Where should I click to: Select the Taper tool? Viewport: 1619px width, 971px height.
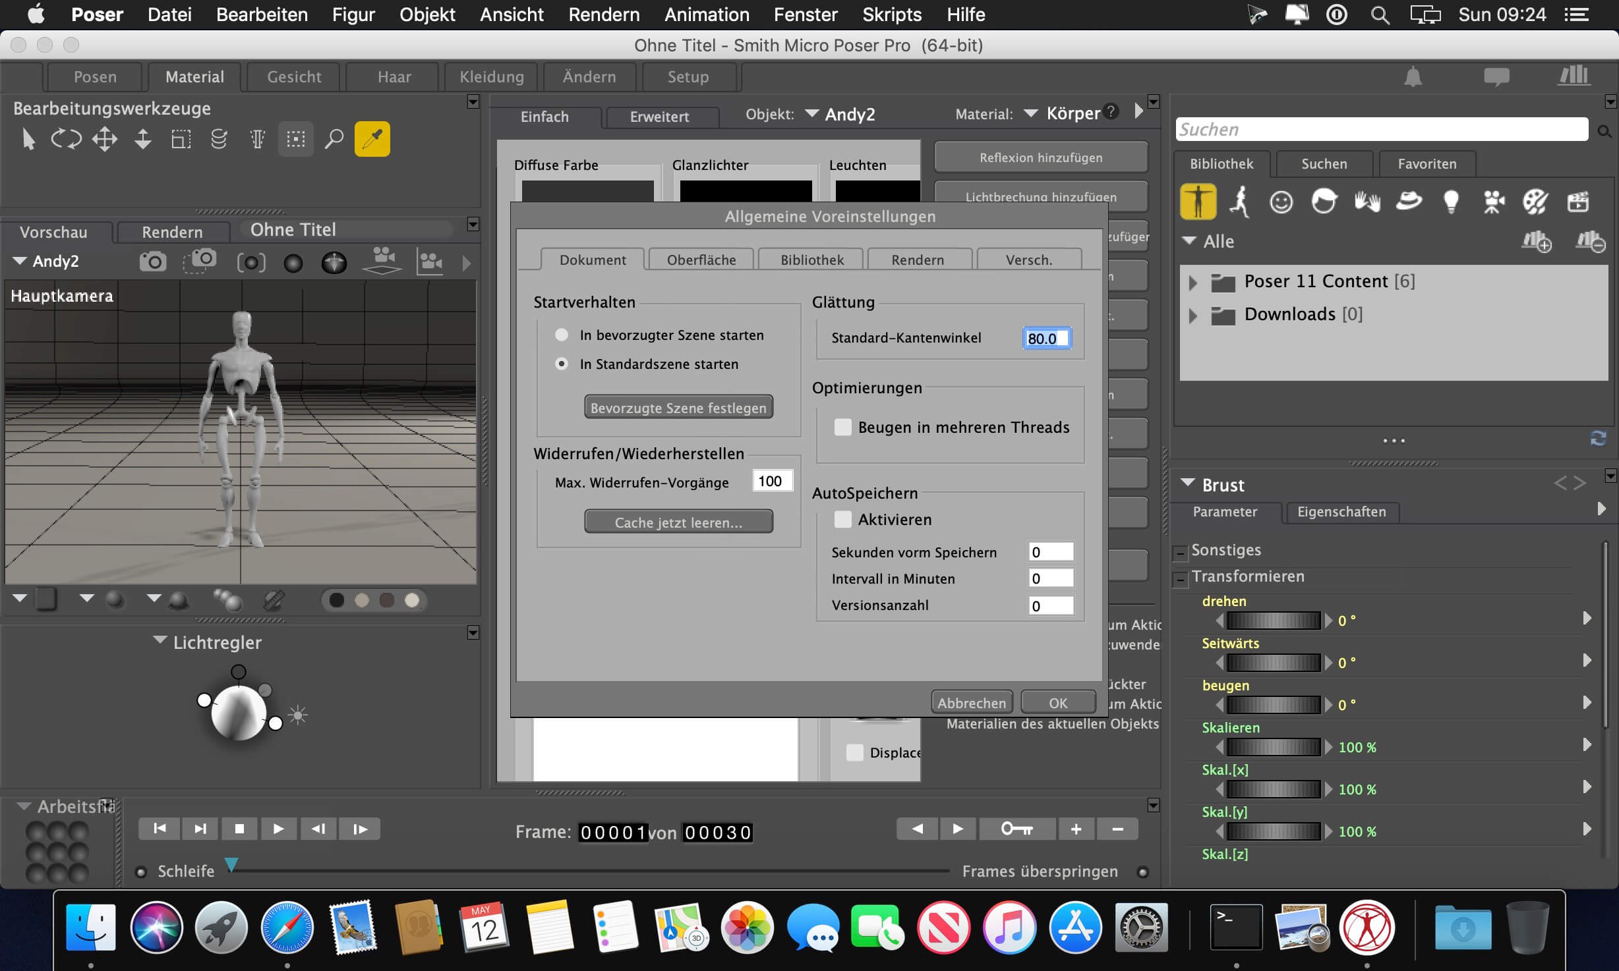(258, 140)
